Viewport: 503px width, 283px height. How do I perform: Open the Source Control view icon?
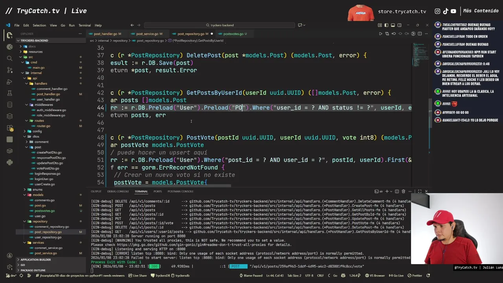click(x=9, y=70)
